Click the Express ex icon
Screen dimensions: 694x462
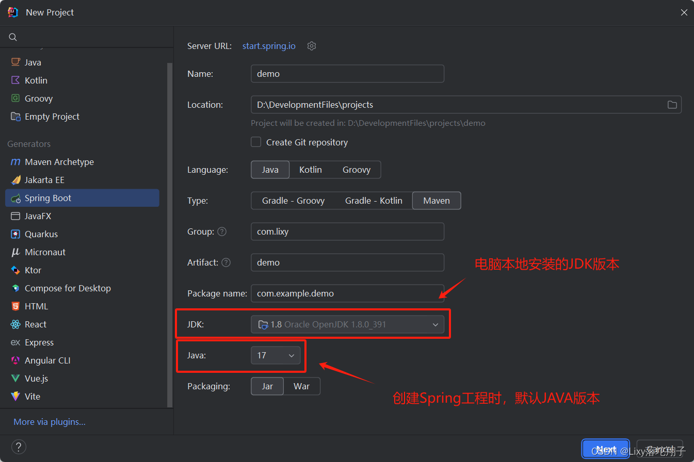point(15,342)
